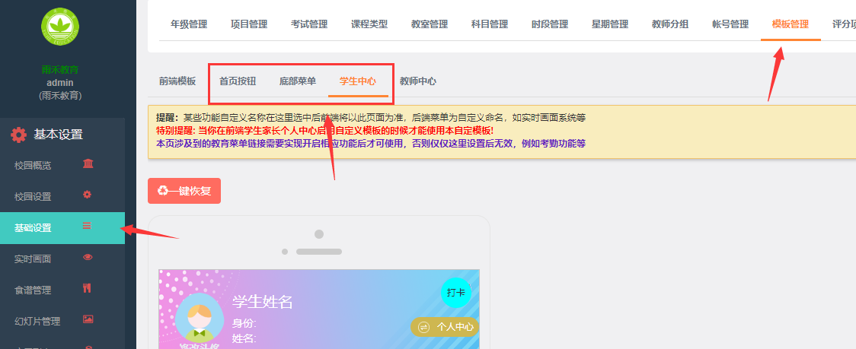Open the 前端模板 sub-tab
856x349 pixels.
point(177,81)
